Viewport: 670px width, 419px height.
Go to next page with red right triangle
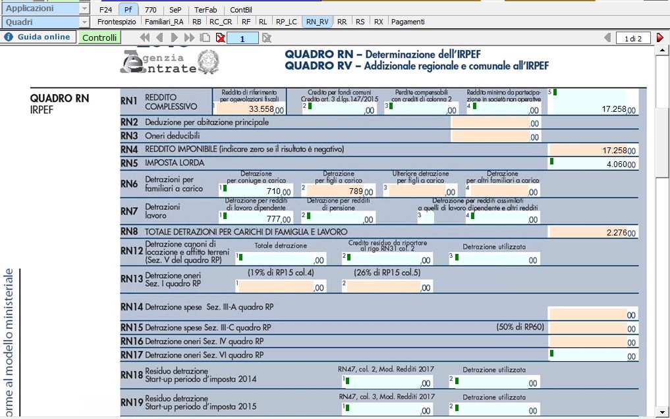659,37
